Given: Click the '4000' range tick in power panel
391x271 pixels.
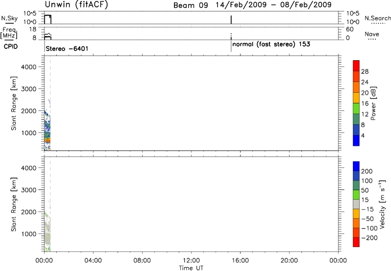Looking at the screenshot, I should point(29,67).
